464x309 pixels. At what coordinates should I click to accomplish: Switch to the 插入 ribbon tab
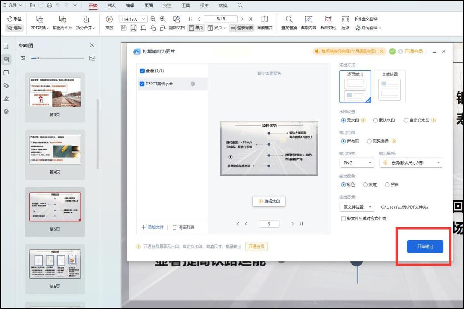tap(111, 6)
